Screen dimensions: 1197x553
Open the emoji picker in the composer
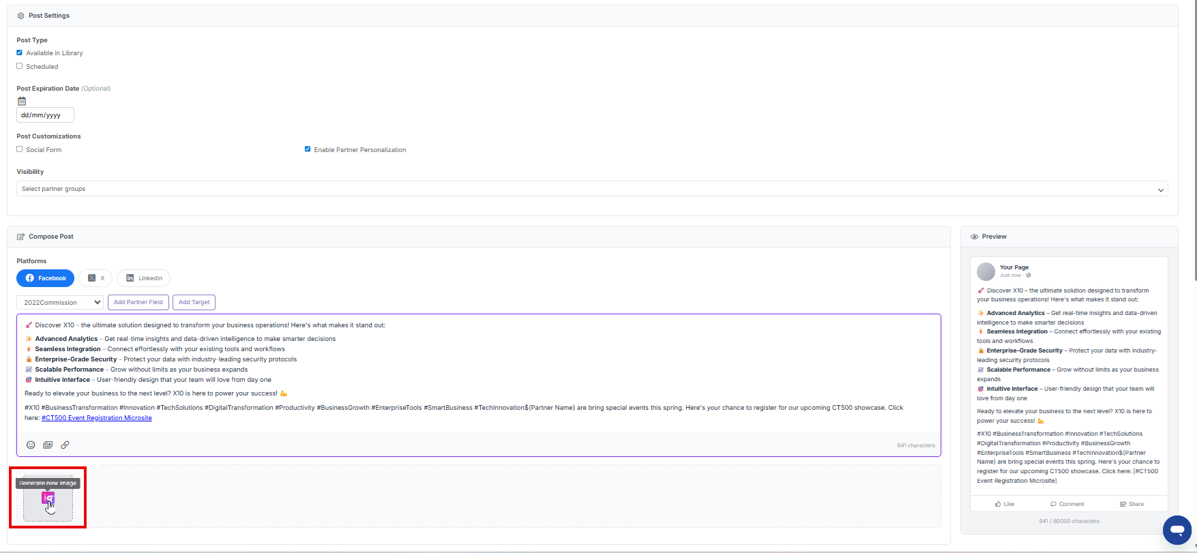(x=31, y=445)
